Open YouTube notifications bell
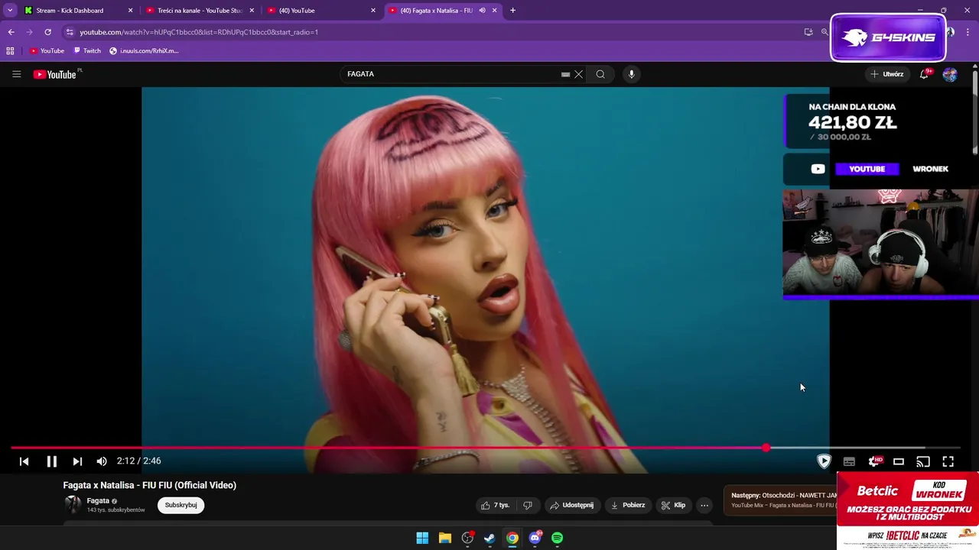The width and height of the screenshot is (979, 550). 925,74
